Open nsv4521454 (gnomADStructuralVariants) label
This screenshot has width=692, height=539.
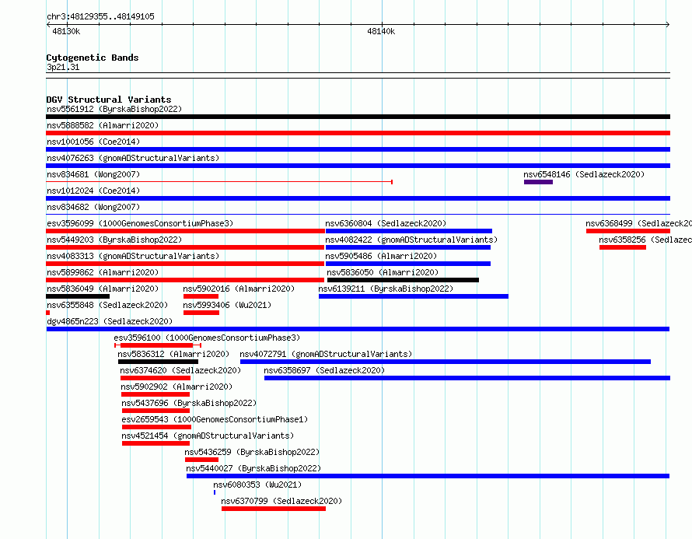(x=208, y=436)
